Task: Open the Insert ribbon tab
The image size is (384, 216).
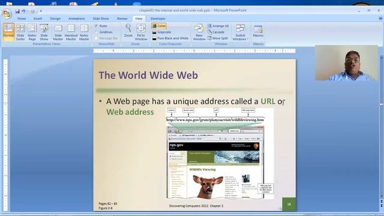Action: 37,19
